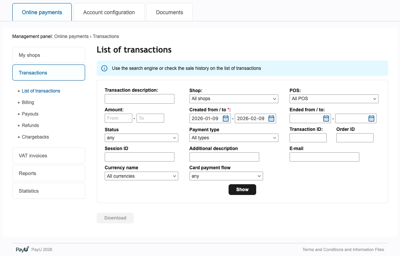The height and width of the screenshot is (256, 400).
Task: Open the Payment type dropdown
Action: pyautogui.click(x=234, y=138)
